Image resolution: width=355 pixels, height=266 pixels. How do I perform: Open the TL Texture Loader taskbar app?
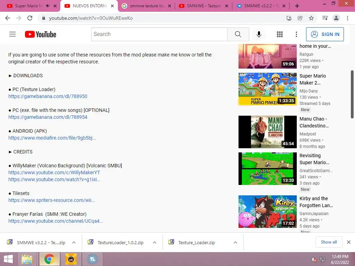[92, 259]
